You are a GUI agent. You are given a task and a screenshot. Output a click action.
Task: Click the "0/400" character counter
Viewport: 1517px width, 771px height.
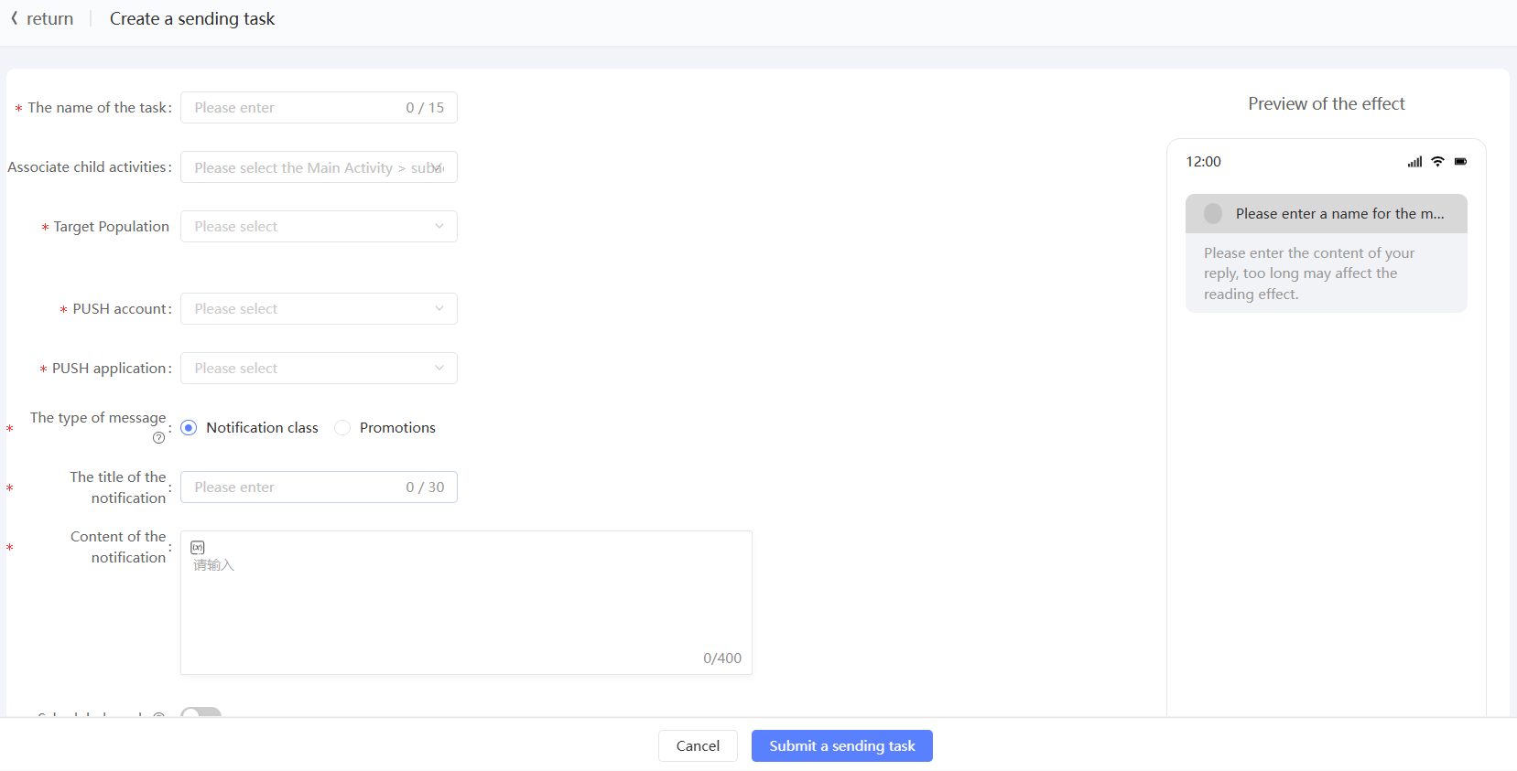pos(722,659)
